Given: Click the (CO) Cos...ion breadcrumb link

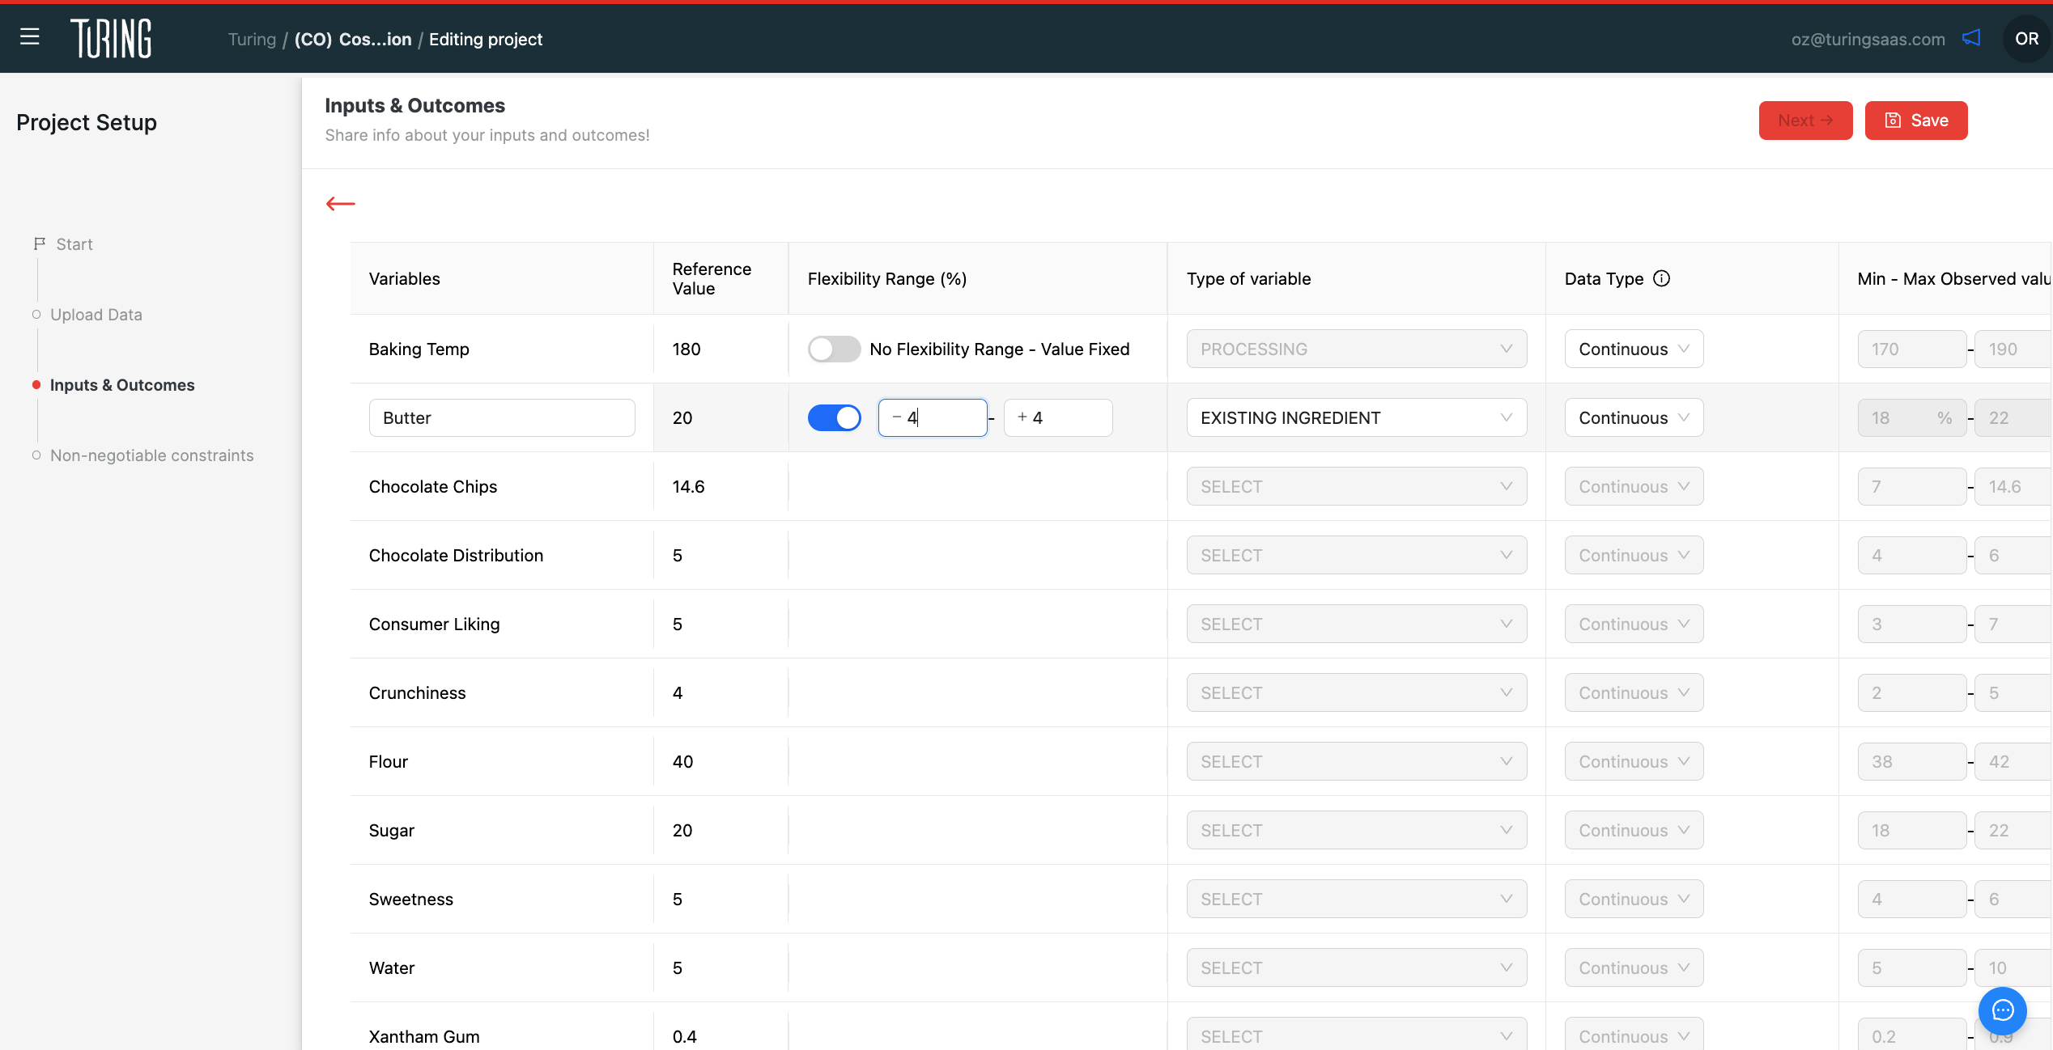Looking at the screenshot, I should click(353, 39).
